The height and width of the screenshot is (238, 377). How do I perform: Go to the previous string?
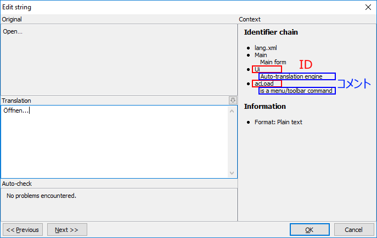tap(22, 230)
